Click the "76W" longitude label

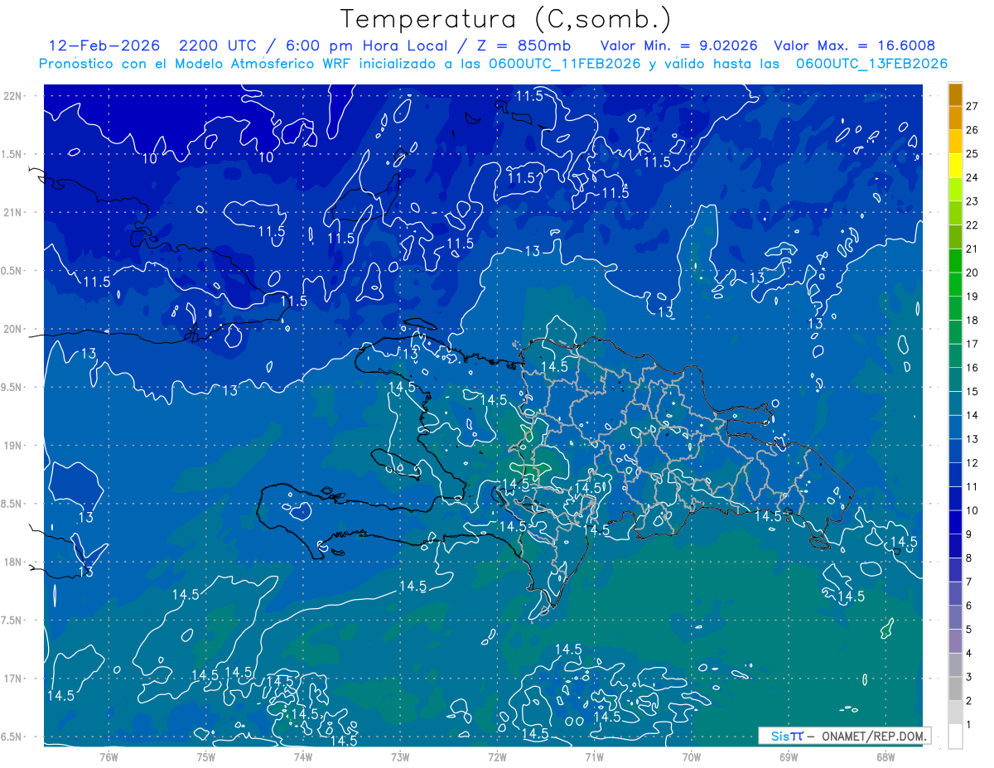click(x=109, y=756)
